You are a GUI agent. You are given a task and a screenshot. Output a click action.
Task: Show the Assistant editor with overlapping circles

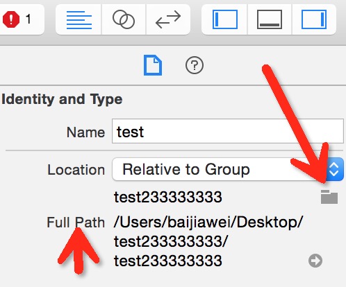124,19
